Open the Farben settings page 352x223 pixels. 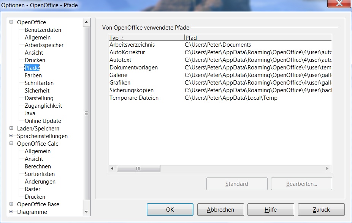coord(33,75)
